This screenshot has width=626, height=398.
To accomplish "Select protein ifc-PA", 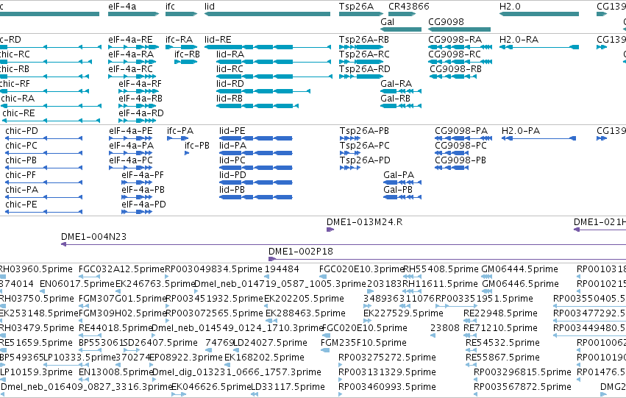I will tap(178, 138).
